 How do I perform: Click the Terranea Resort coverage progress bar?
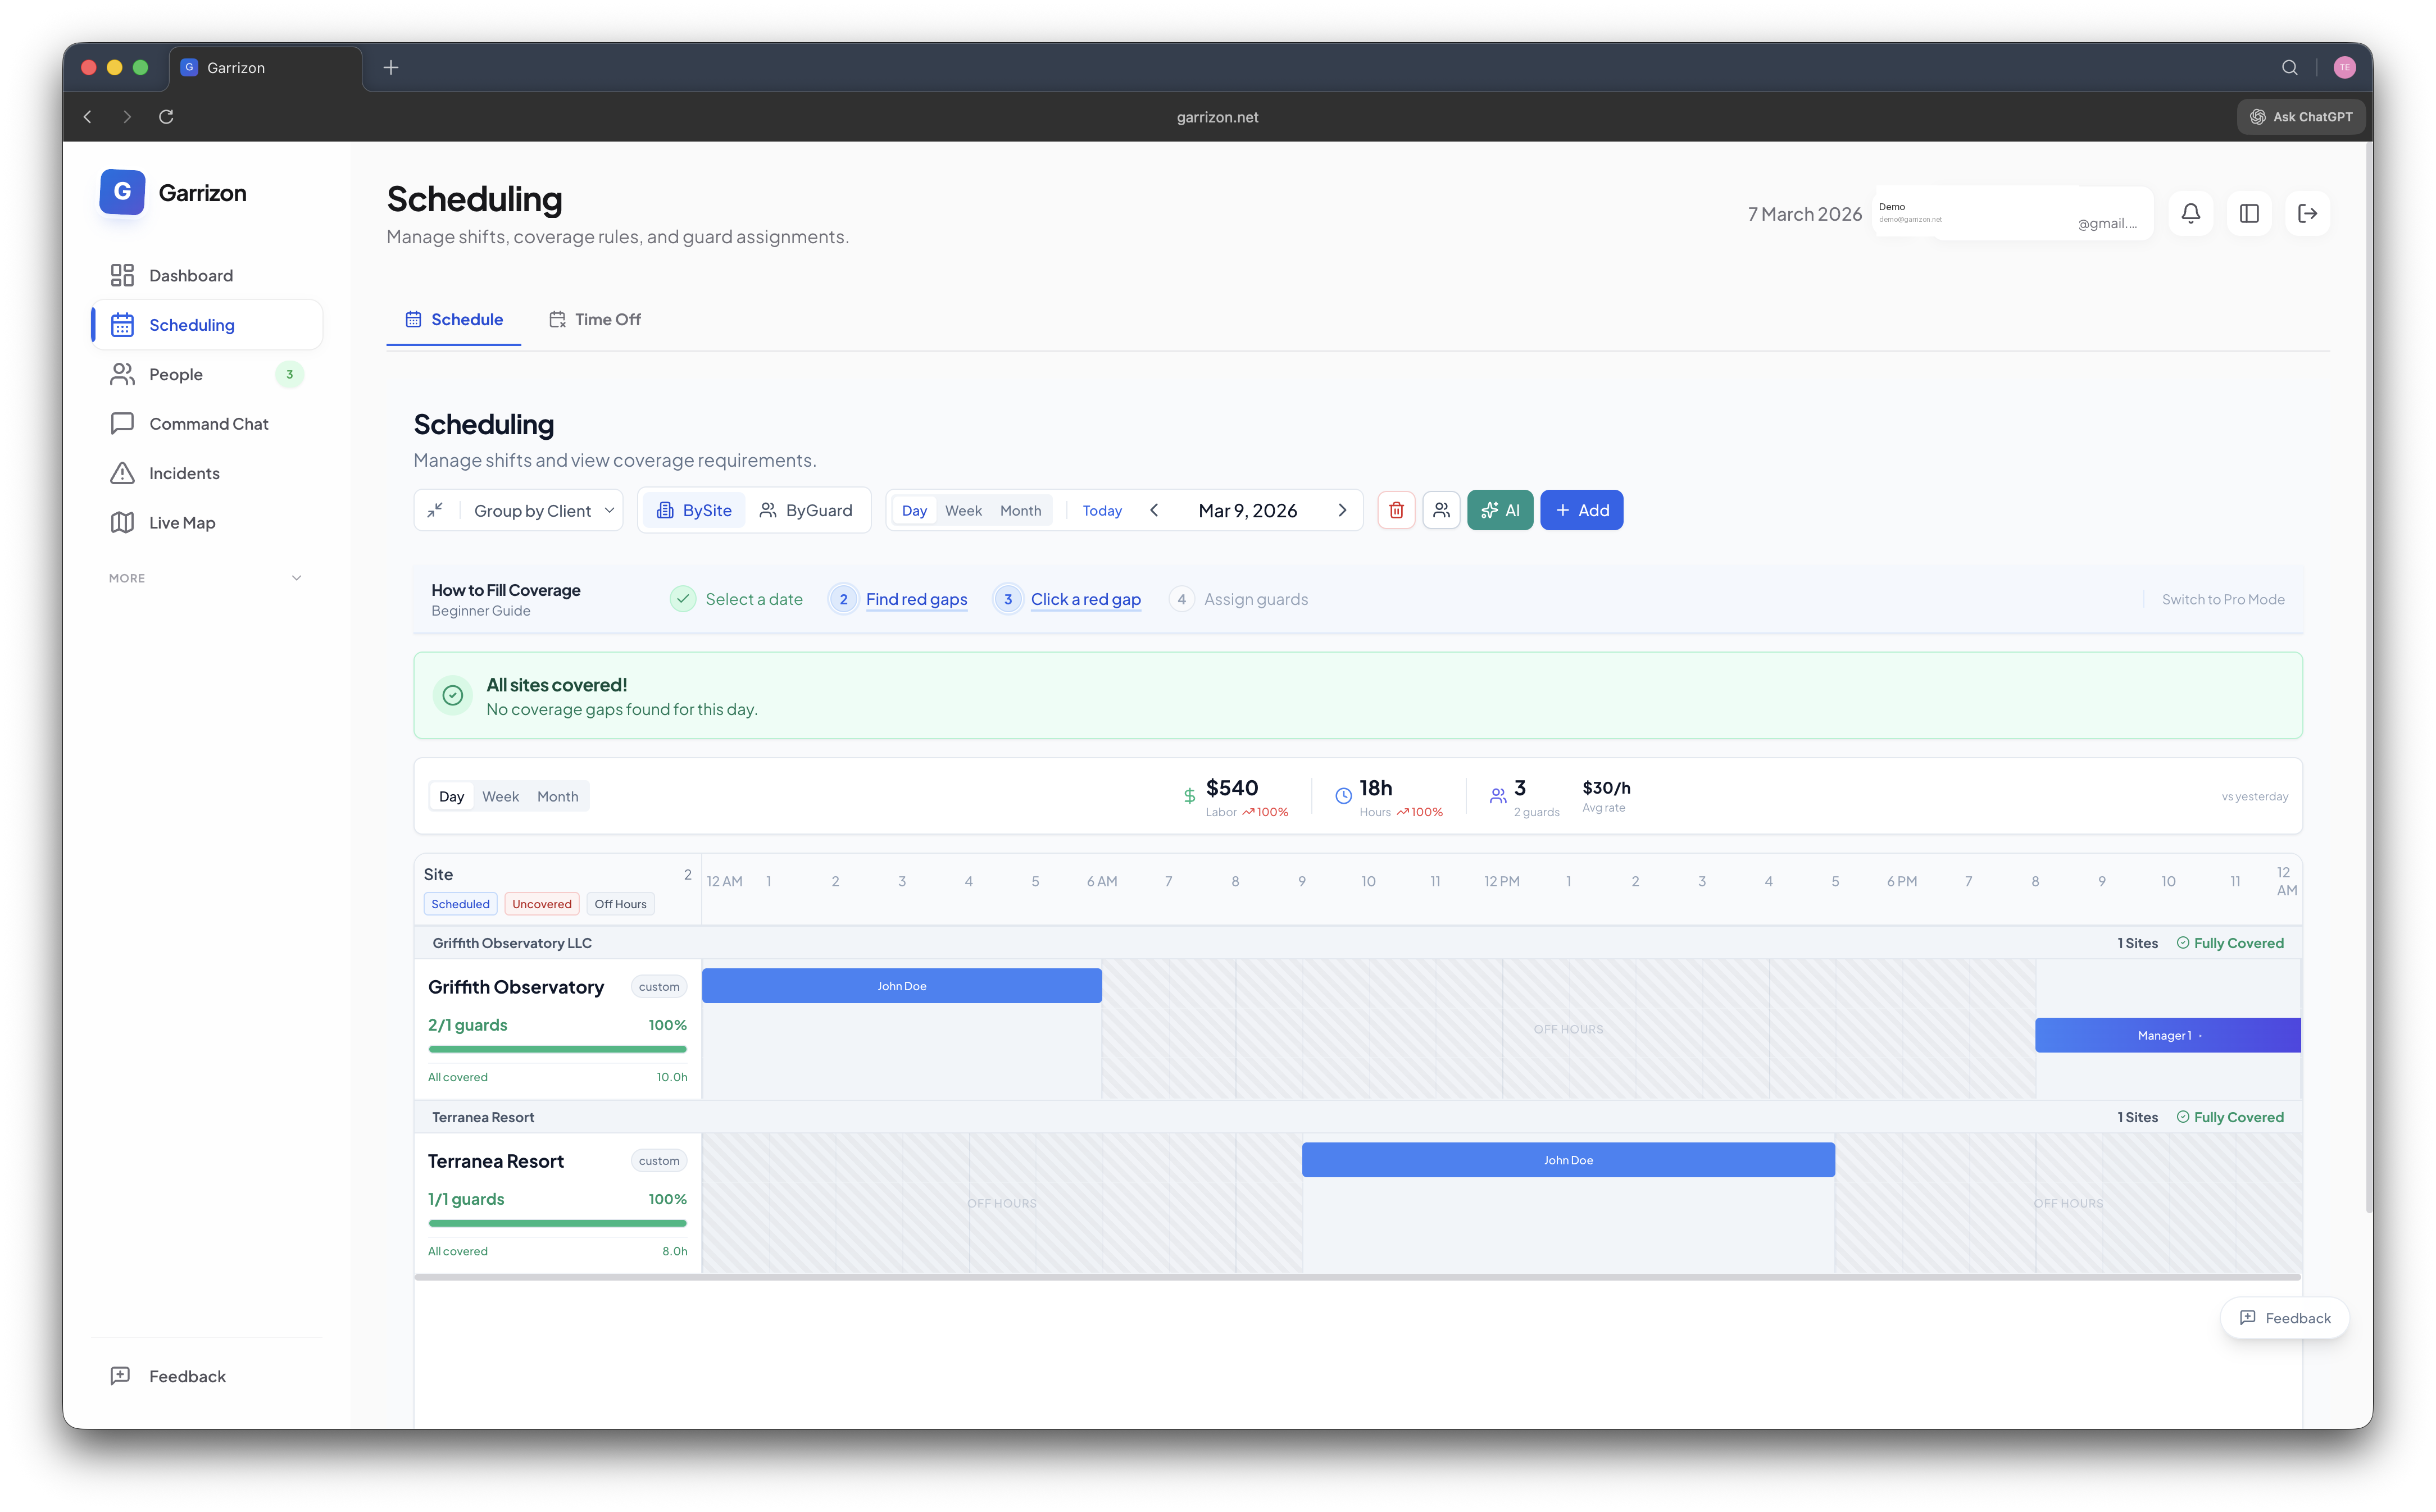point(557,1223)
